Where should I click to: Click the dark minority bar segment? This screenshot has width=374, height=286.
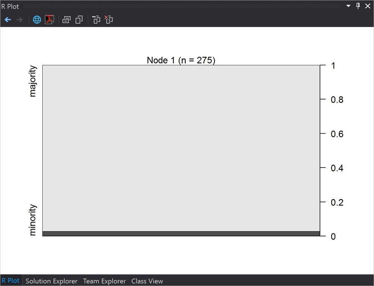(x=181, y=233)
